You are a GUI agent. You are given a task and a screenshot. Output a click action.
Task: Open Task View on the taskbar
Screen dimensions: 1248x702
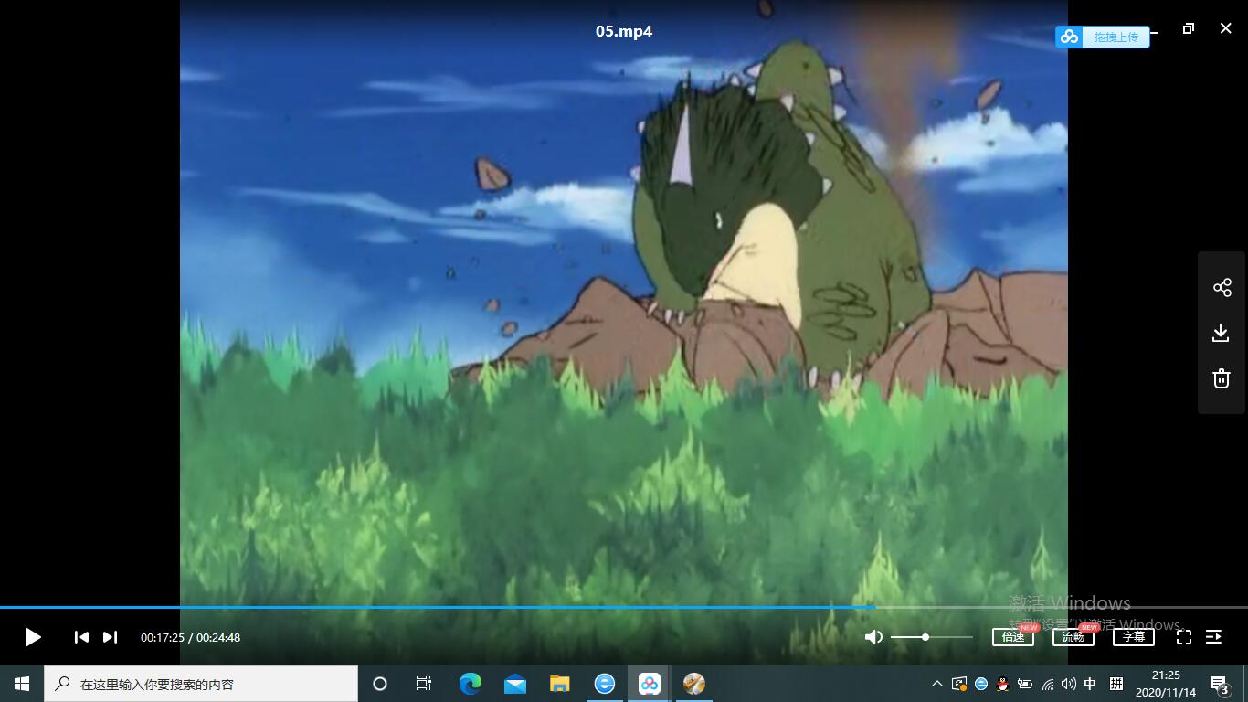[x=424, y=684]
